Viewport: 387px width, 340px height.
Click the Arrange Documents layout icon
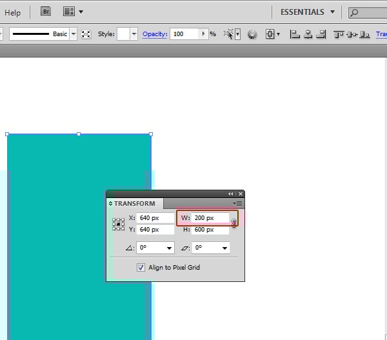point(69,12)
